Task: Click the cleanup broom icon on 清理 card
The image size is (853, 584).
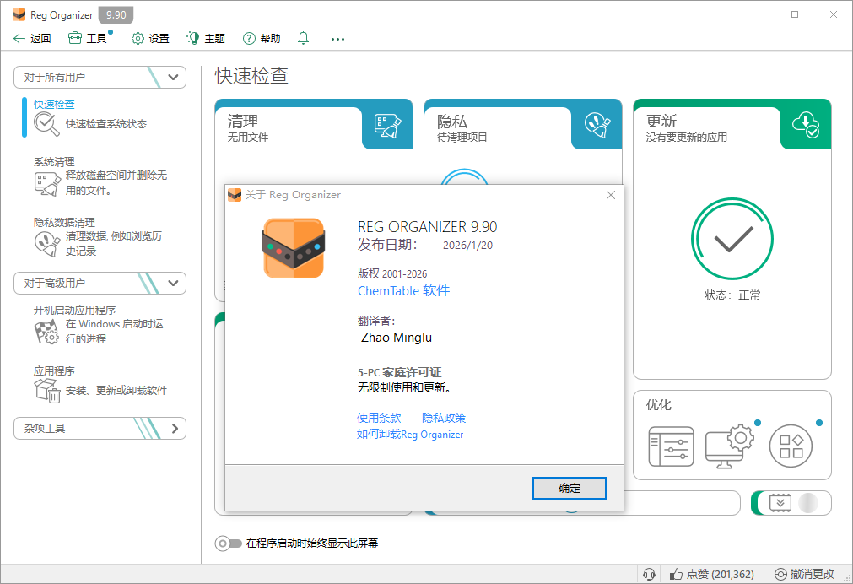Action: [x=387, y=126]
